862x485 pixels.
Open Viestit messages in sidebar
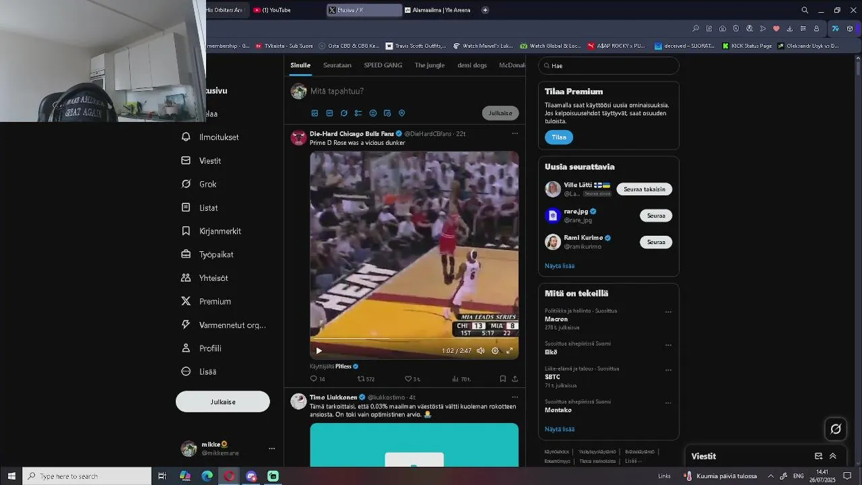[x=201, y=161]
